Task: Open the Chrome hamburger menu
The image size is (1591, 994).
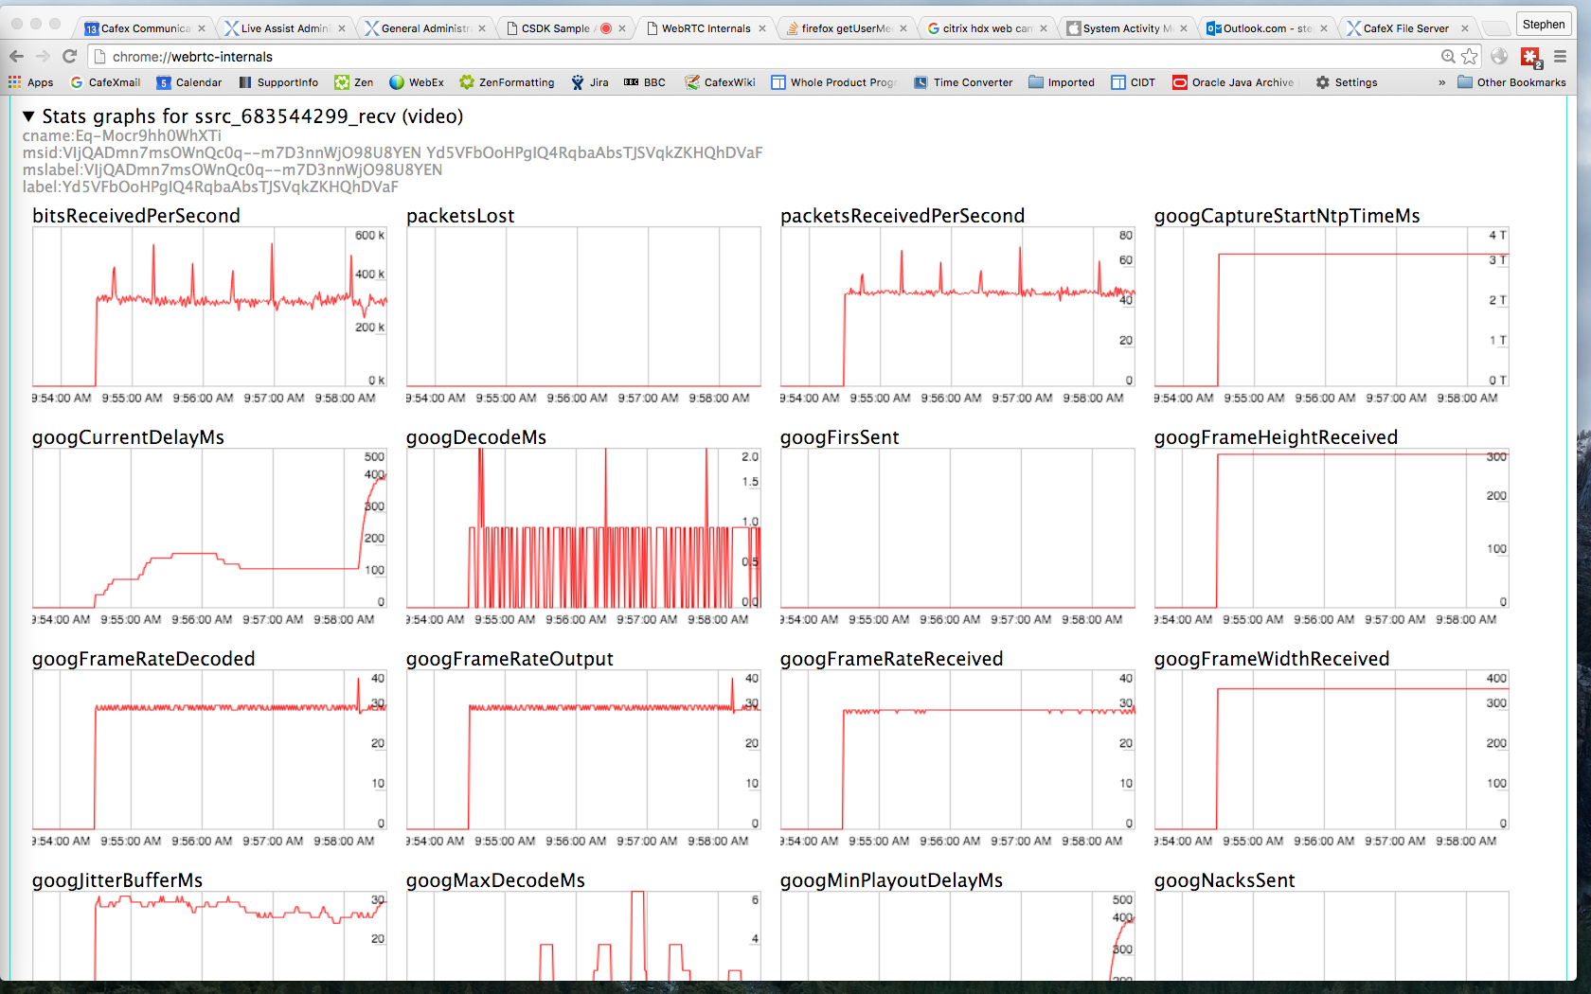Action: tap(1560, 57)
